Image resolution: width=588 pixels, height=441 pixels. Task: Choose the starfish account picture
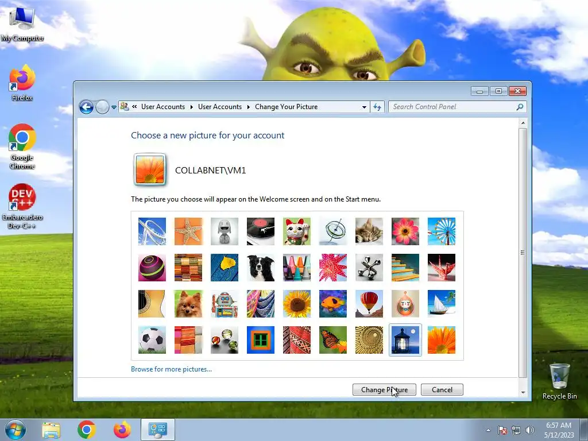coord(188,231)
